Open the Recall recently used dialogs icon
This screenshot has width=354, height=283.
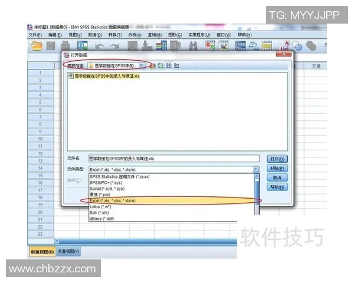(x=82, y=45)
